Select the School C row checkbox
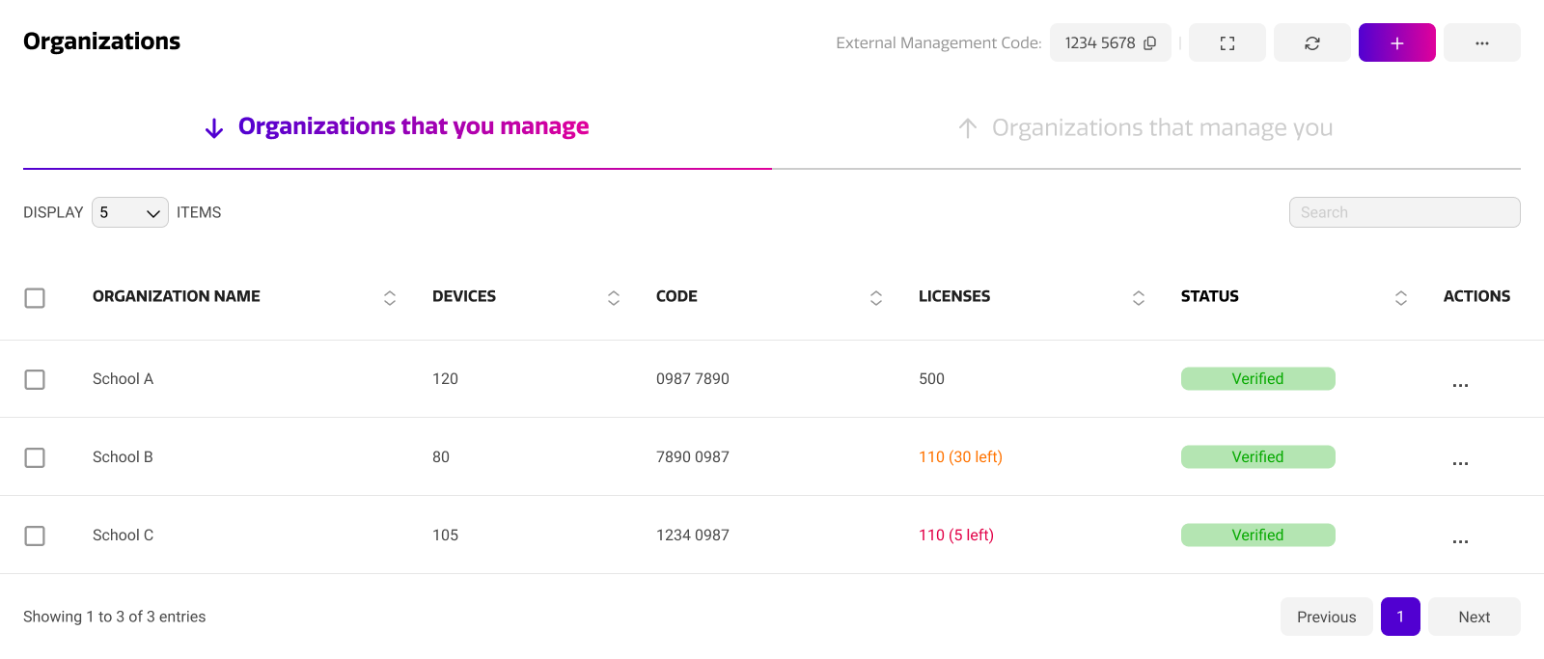The image size is (1544, 659). pyautogui.click(x=35, y=535)
